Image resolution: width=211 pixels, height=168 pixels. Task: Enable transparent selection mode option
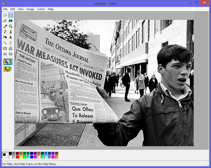click(x=8, y=69)
